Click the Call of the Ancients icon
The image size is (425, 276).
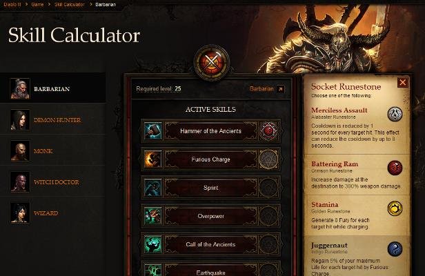pos(153,244)
